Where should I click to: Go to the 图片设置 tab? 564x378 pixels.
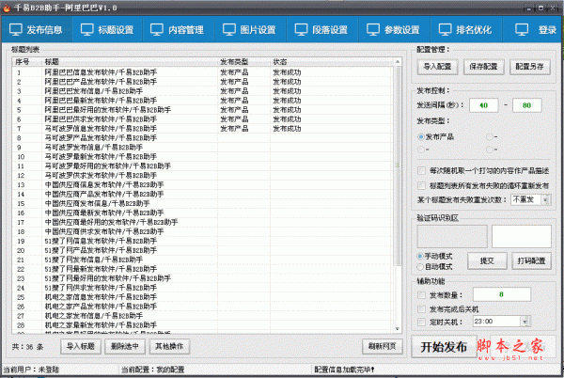click(250, 30)
